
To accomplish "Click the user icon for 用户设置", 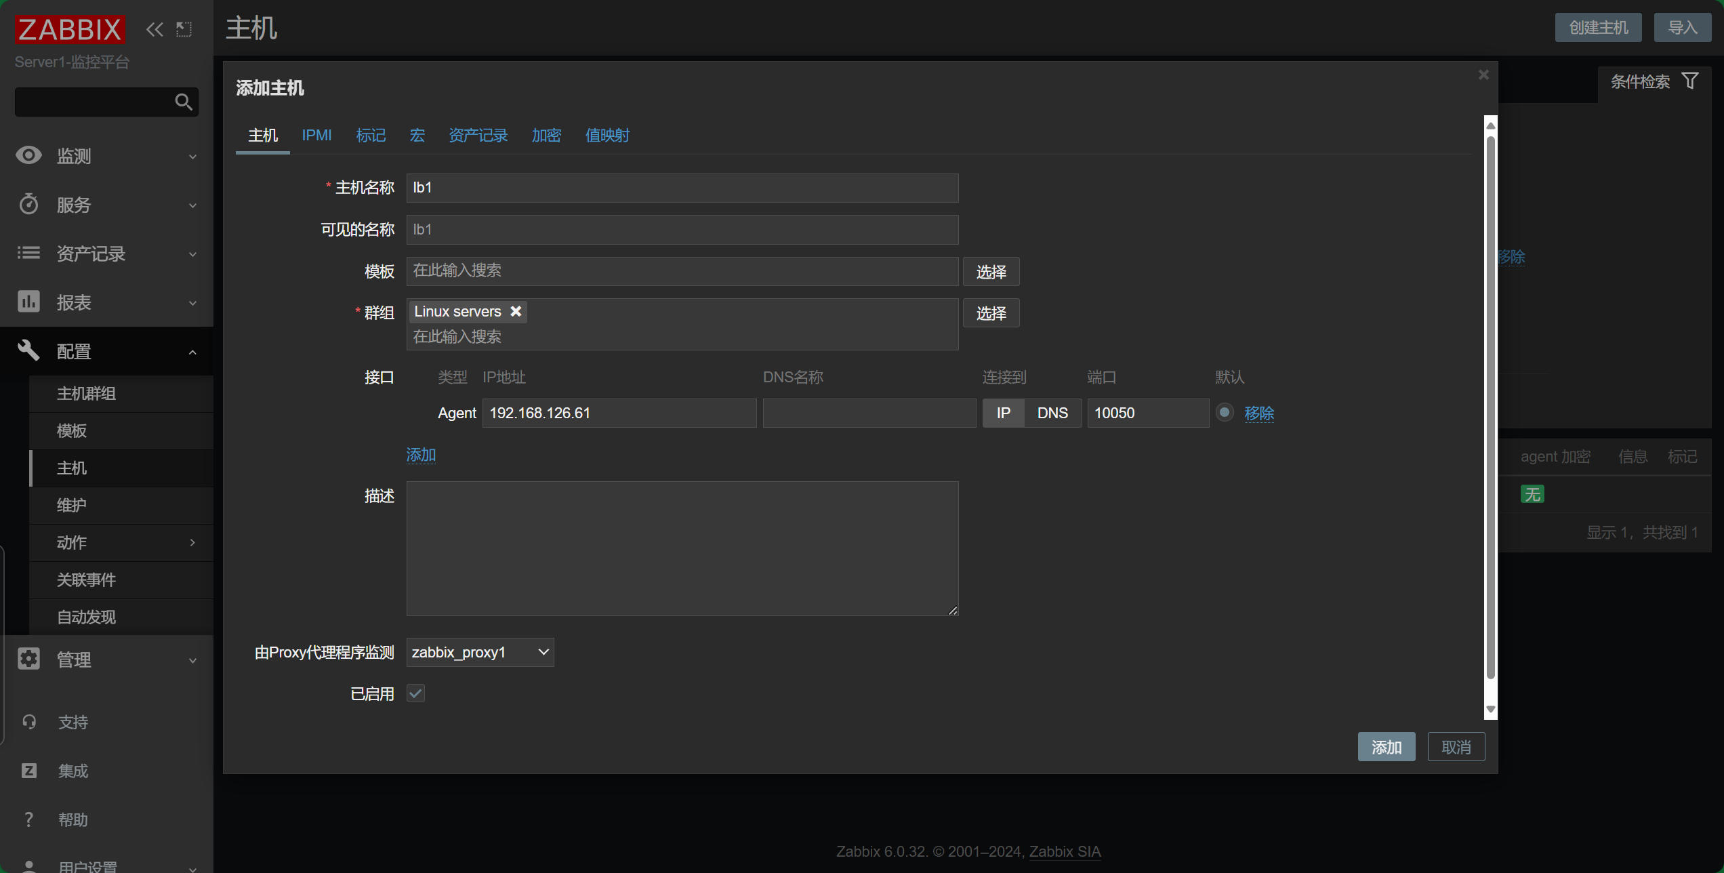I will pyautogui.click(x=29, y=867).
